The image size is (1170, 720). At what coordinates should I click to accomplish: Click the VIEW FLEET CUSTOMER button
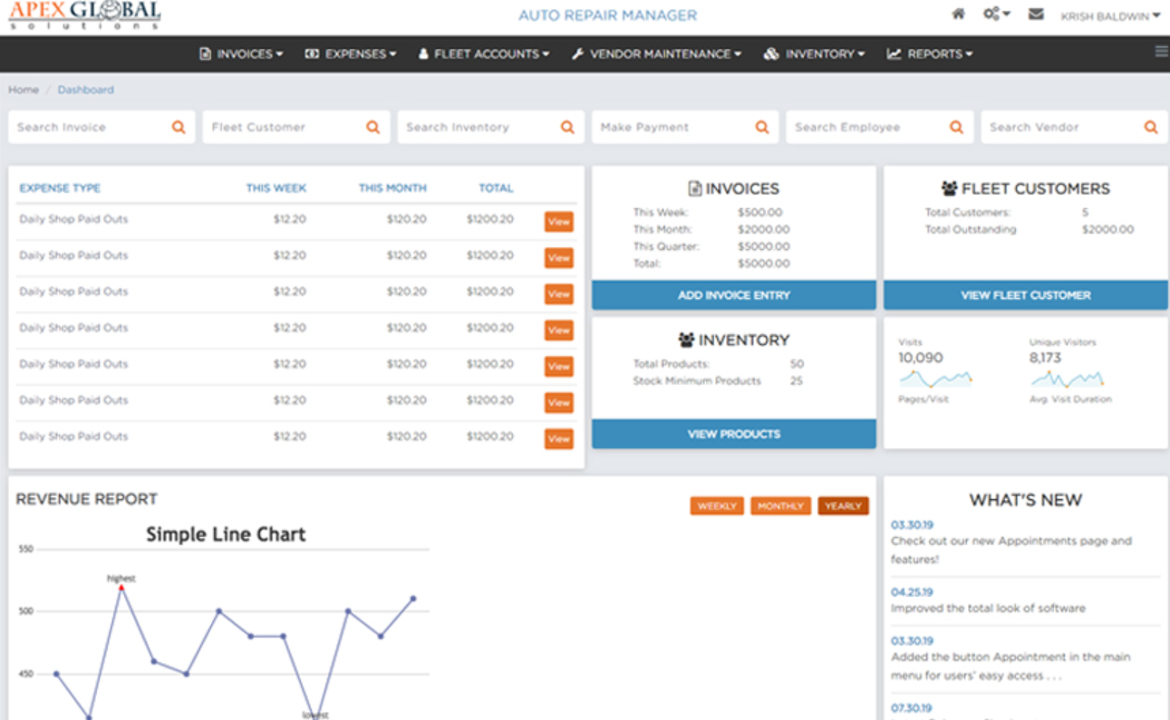[1024, 294]
